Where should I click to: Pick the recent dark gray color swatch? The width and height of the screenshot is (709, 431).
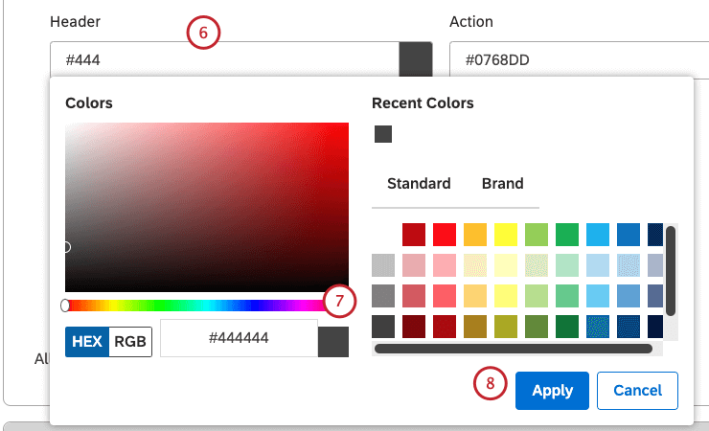tap(383, 134)
